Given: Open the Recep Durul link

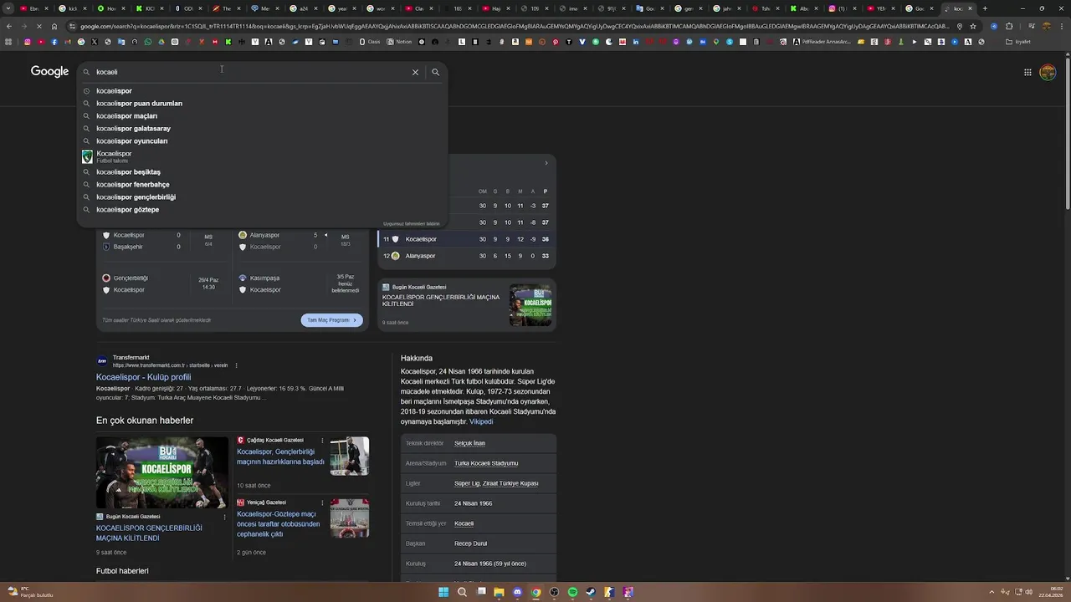Looking at the screenshot, I should click(470, 543).
